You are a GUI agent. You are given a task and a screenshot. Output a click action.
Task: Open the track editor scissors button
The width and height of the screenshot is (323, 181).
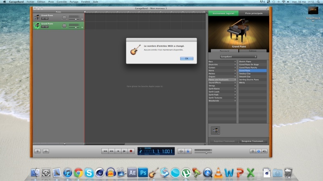click(46, 151)
